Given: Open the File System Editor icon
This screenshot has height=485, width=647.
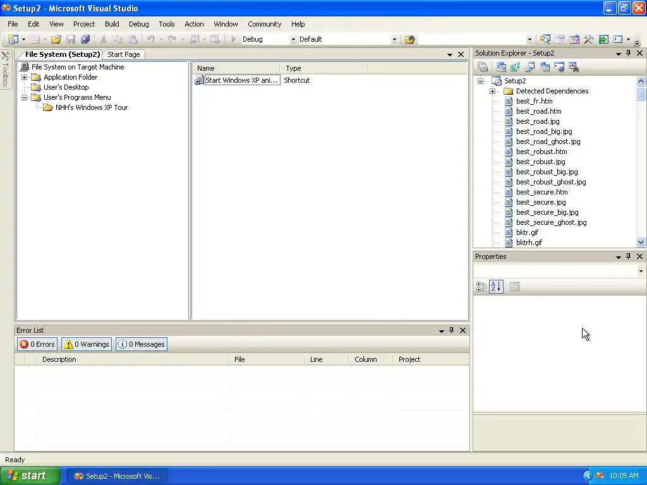Looking at the screenshot, I should [x=501, y=67].
